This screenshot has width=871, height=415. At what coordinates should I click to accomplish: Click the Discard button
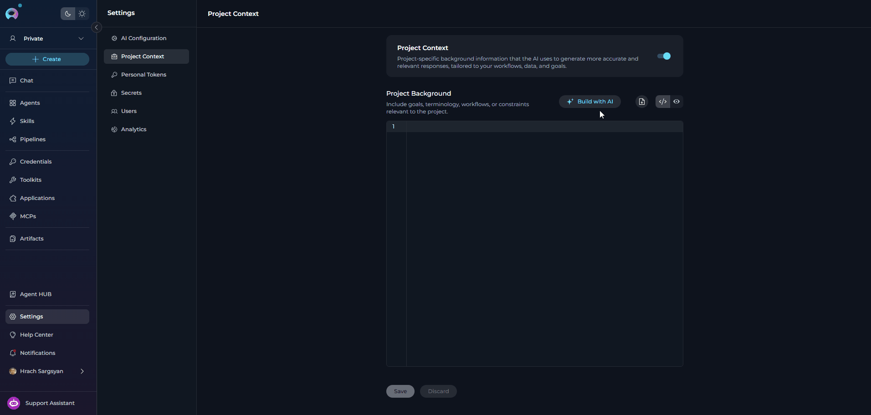438,391
